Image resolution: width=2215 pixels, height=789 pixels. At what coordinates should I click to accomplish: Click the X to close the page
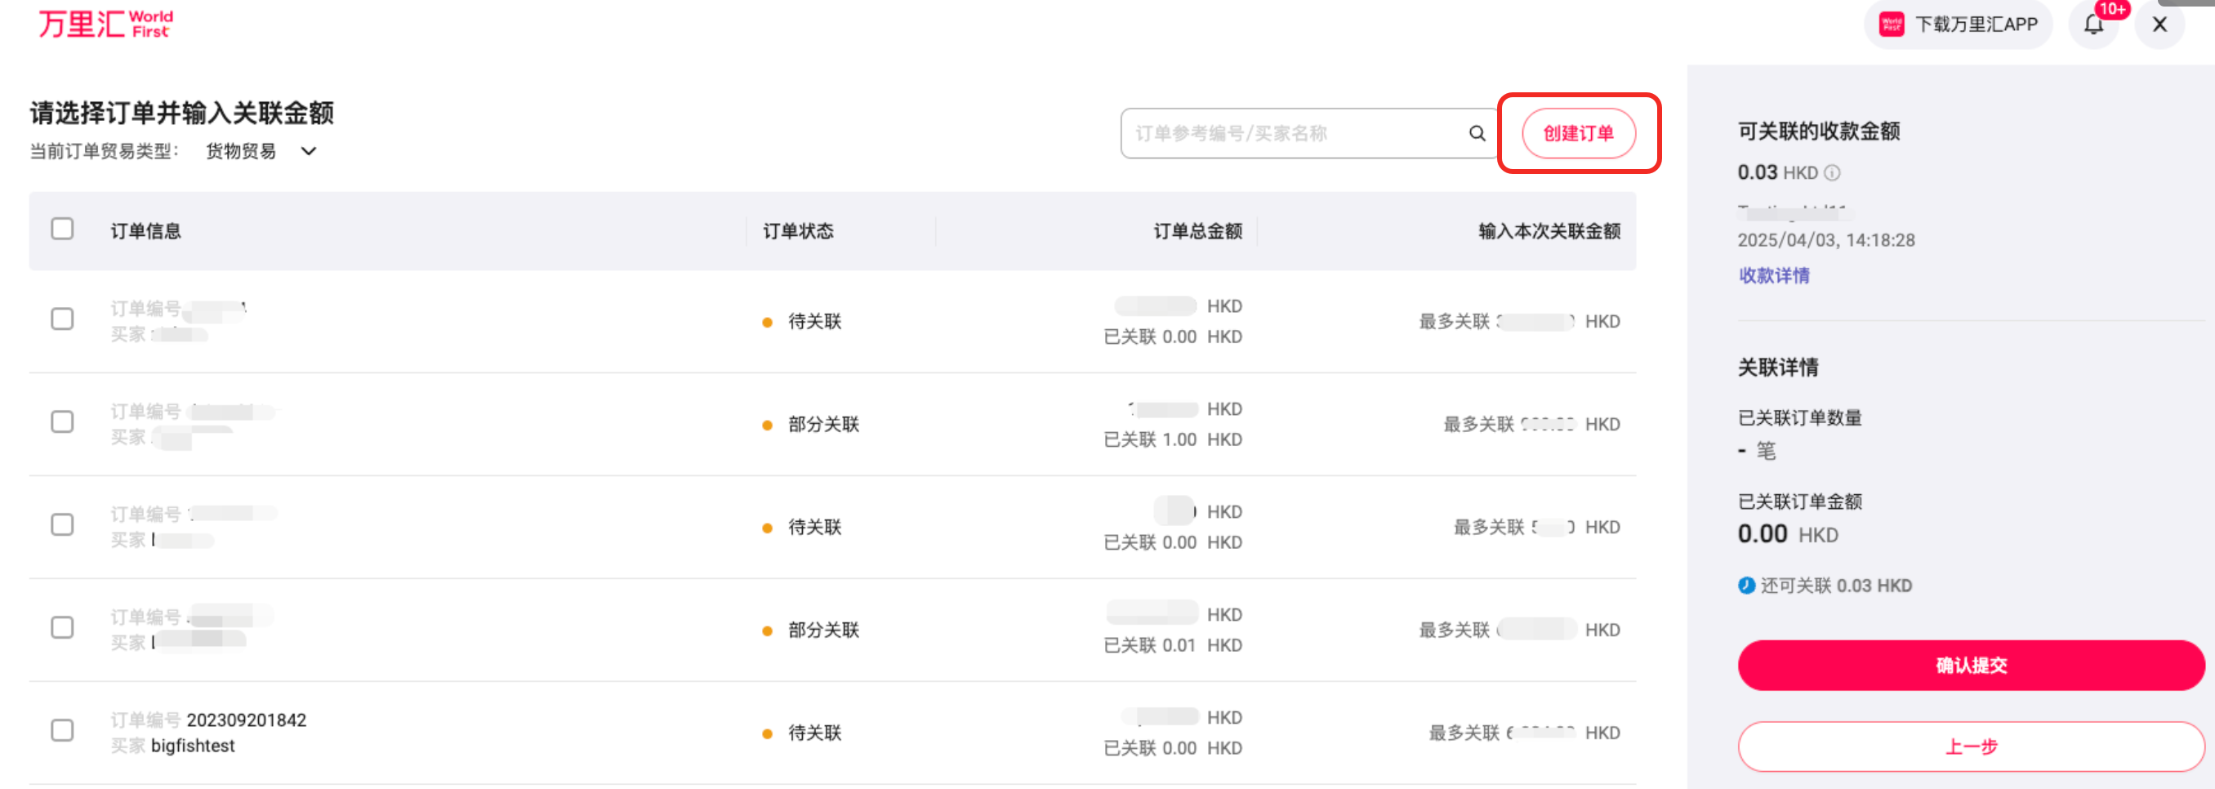[2160, 24]
